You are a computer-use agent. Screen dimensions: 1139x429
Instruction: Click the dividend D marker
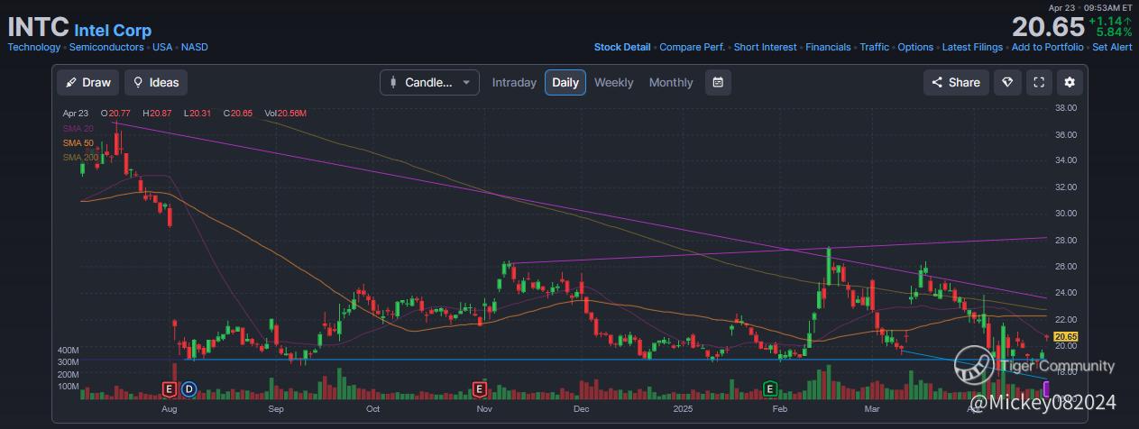point(188,389)
